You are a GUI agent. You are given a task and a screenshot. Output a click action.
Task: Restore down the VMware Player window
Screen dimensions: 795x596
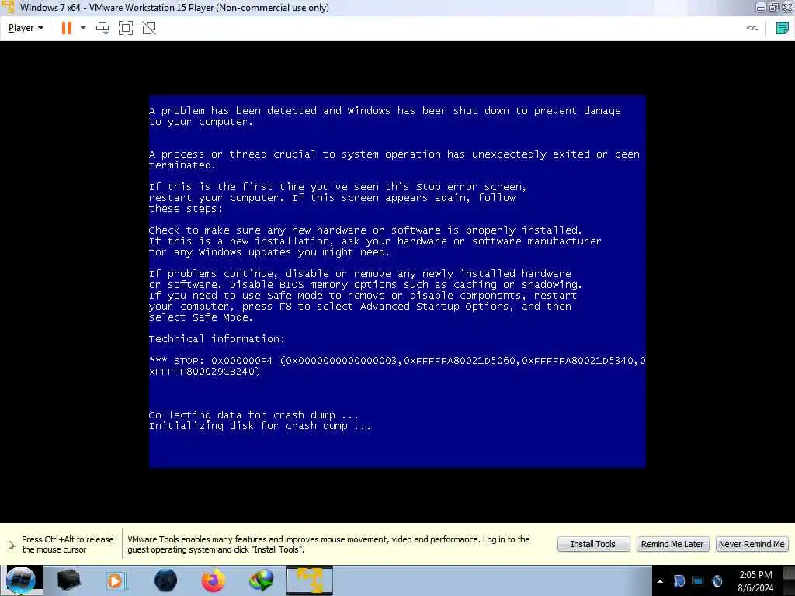[x=774, y=7]
